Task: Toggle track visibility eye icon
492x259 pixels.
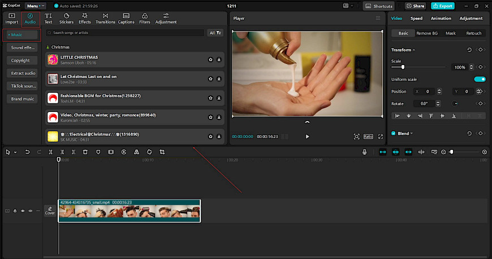Action: pyautogui.click(x=23, y=211)
